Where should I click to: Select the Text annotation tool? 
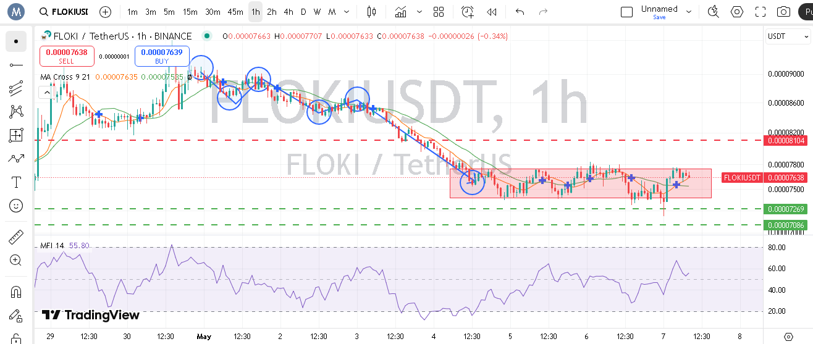coord(16,182)
